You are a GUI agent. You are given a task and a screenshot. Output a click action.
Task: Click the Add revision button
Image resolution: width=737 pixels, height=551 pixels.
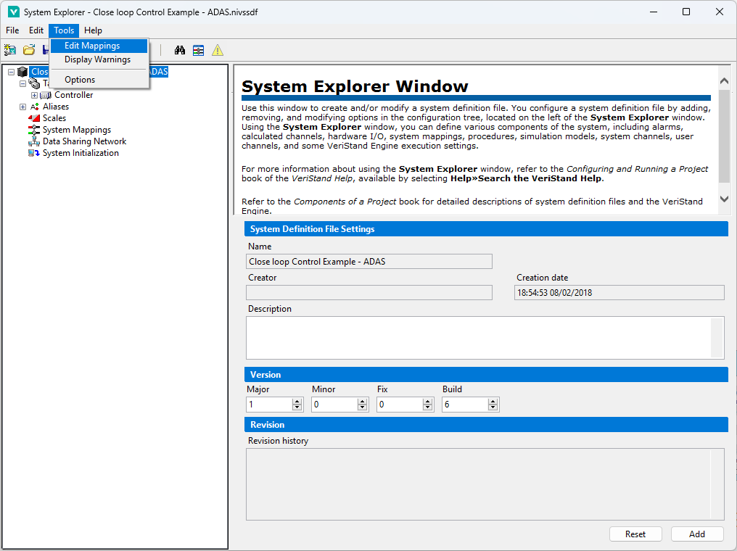point(697,534)
